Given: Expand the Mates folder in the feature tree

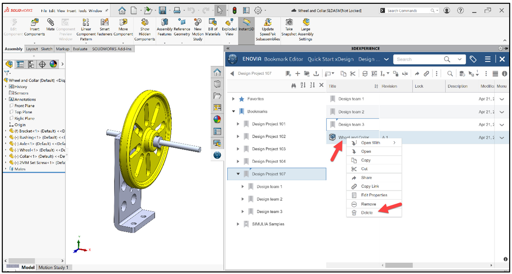Looking at the screenshot, I should click(x=6, y=169).
